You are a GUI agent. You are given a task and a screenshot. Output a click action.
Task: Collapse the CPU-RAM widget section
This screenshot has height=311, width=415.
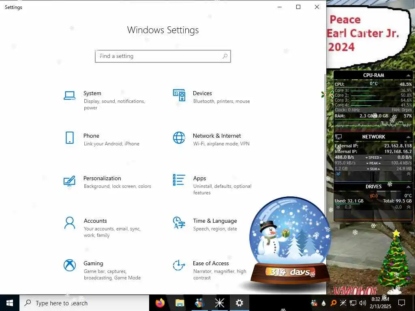tap(409, 75)
